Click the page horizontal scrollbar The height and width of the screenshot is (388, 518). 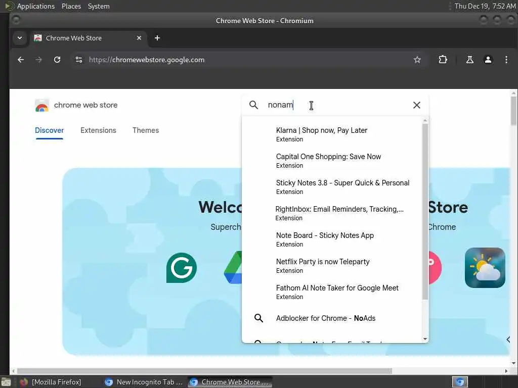click(x=204, y=371)
